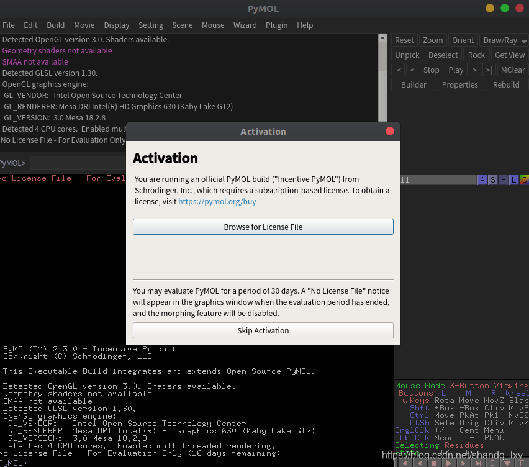The height and width of the screenshot is (467, 529).
Task: Toggle the F fullscreen button
Action: 522,463
